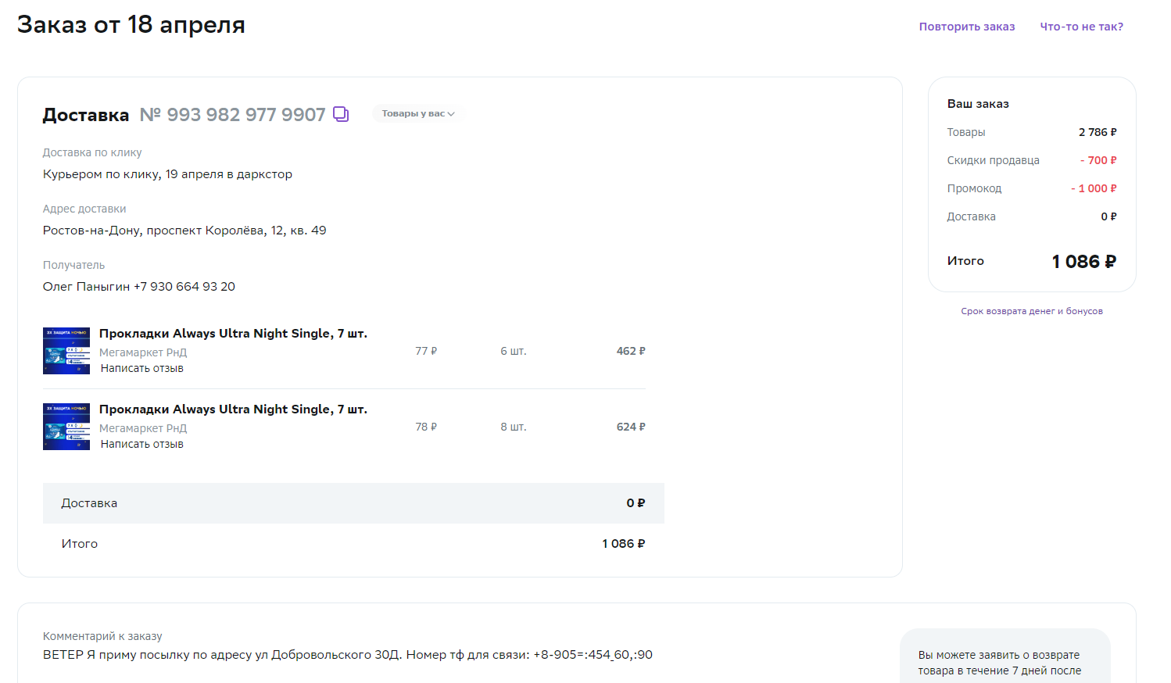
Task: Copy the delivery number with the copy icon
Action: pyautogui.click(x=341, y=114)
